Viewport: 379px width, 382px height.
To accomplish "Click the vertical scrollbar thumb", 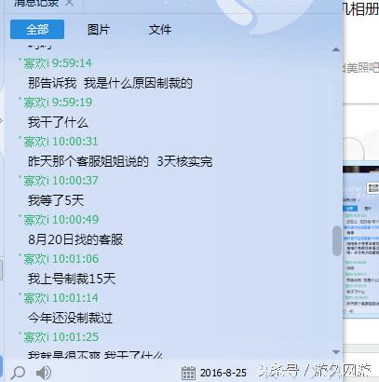I will click(x=336, y=240).
